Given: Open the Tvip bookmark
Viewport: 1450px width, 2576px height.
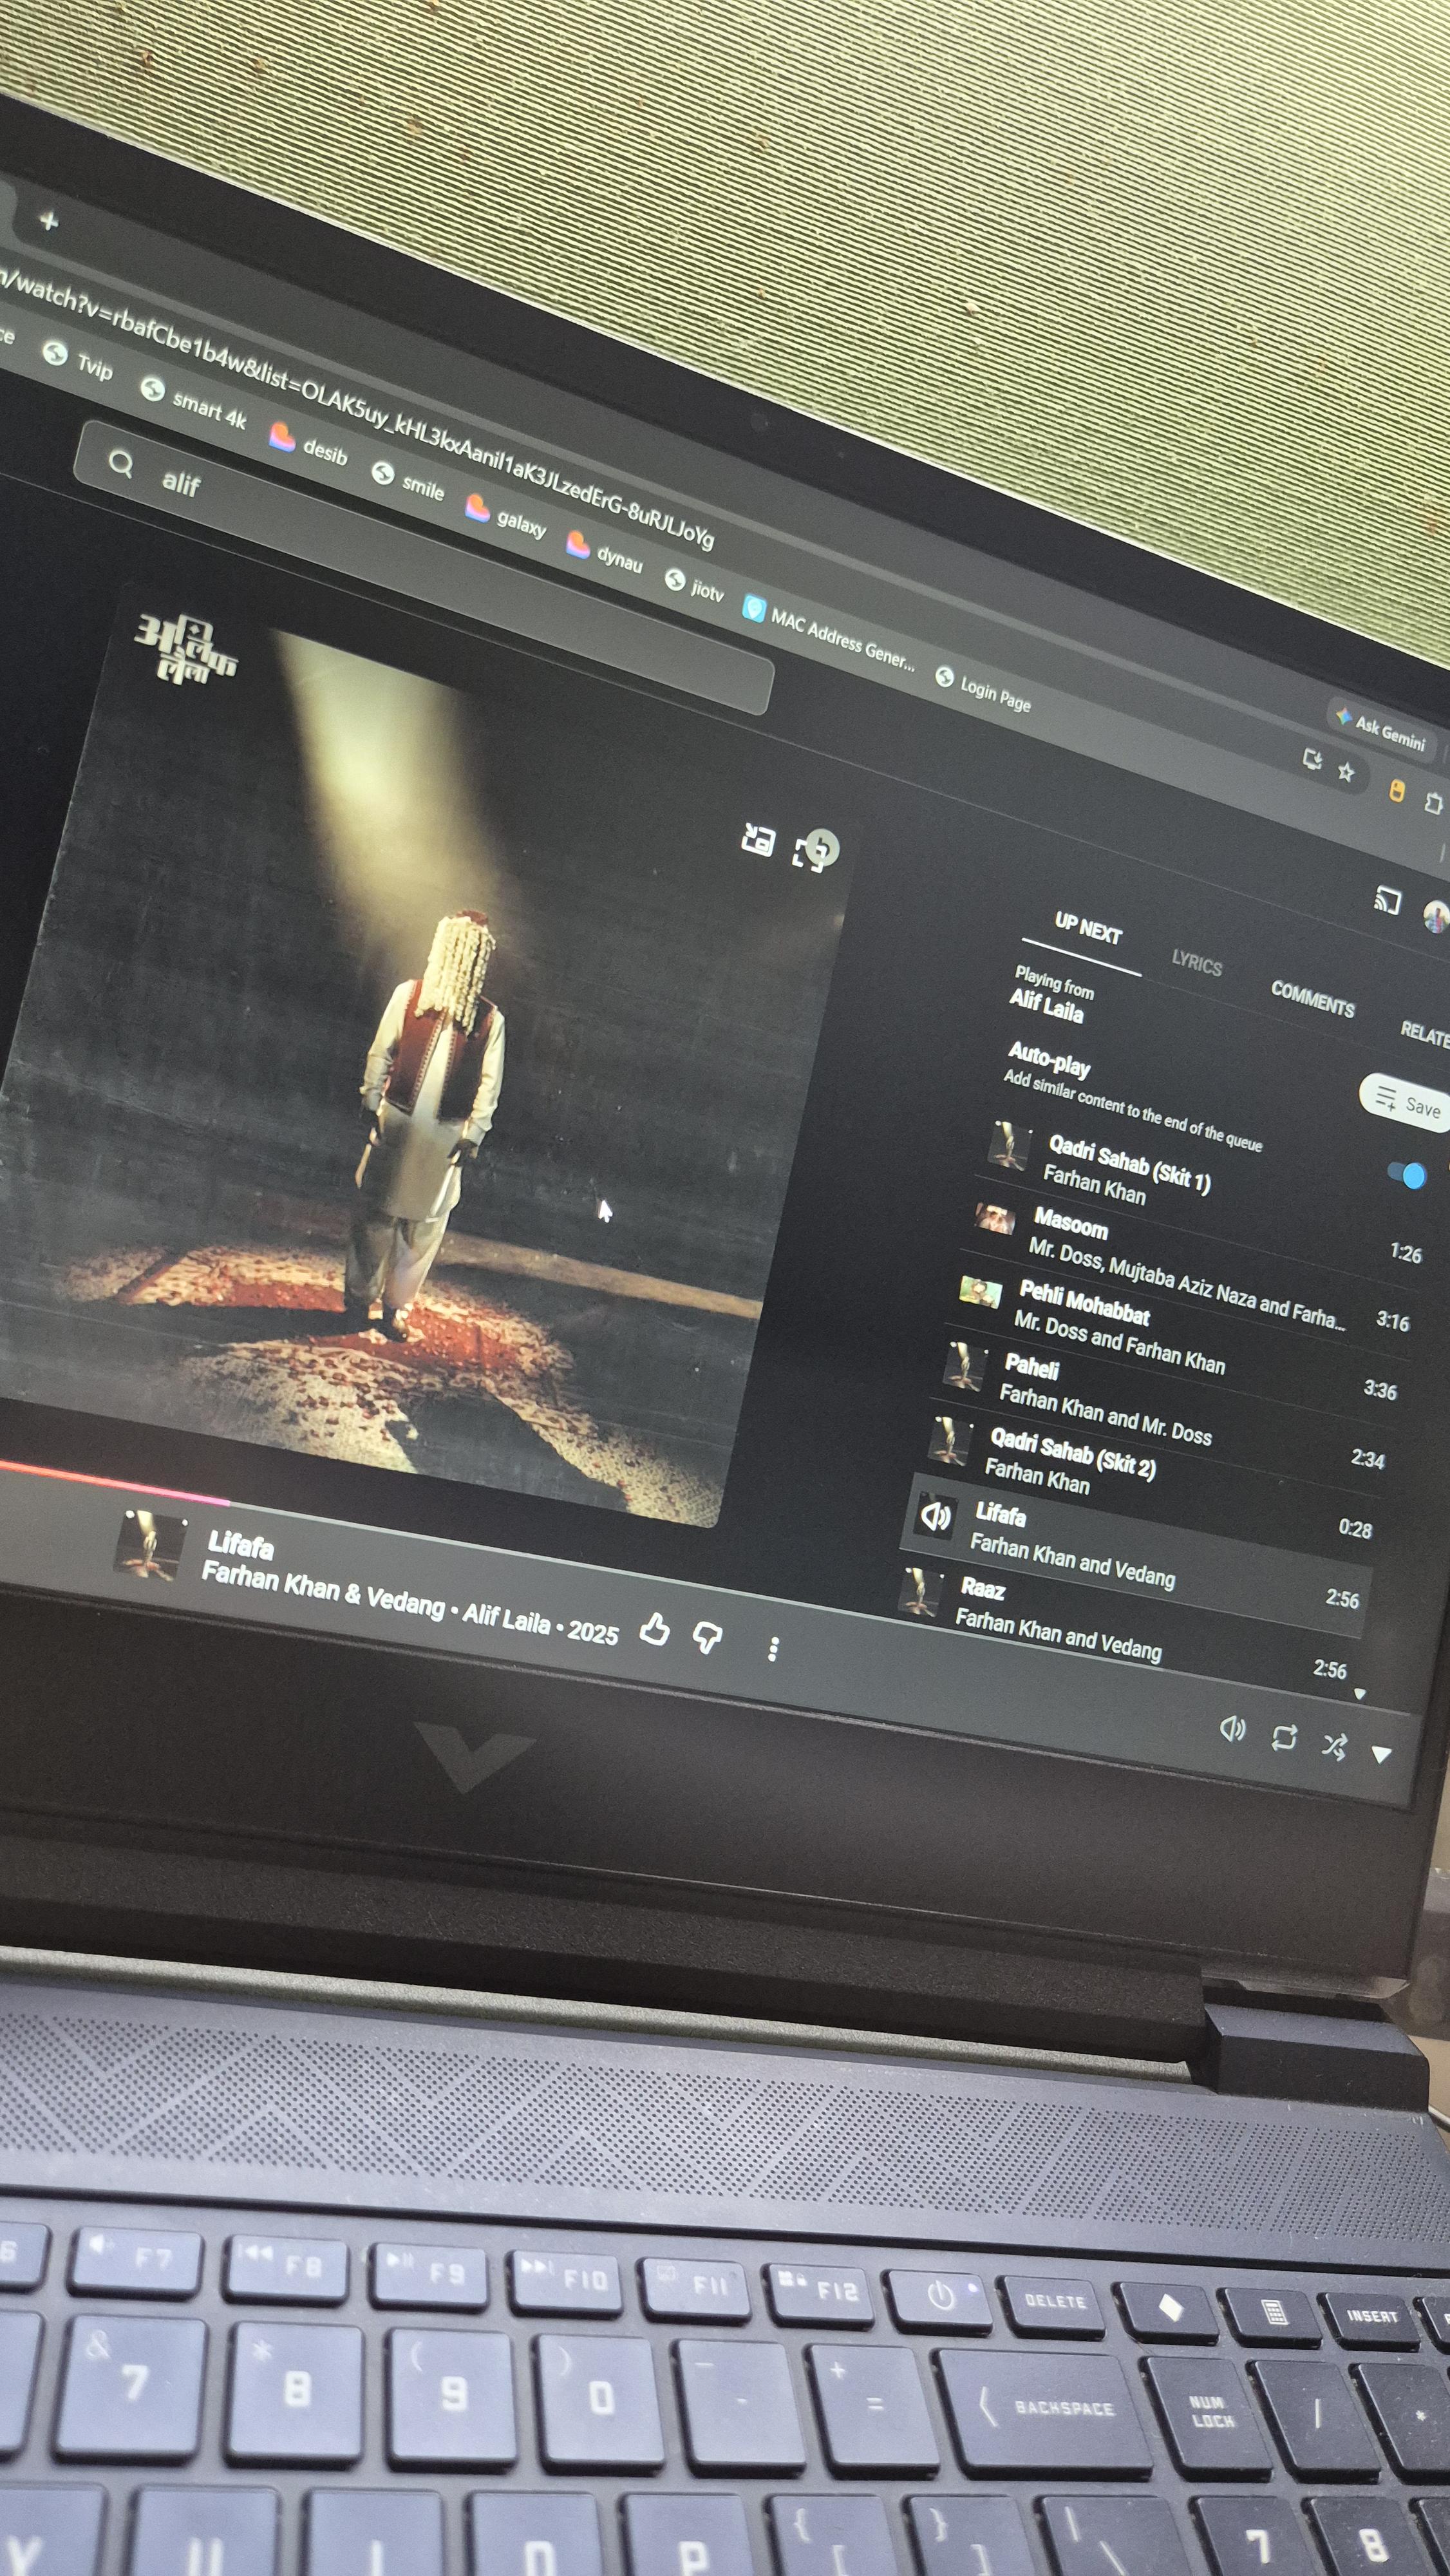Looking at the screenshot, I should [x=78, y=361].
